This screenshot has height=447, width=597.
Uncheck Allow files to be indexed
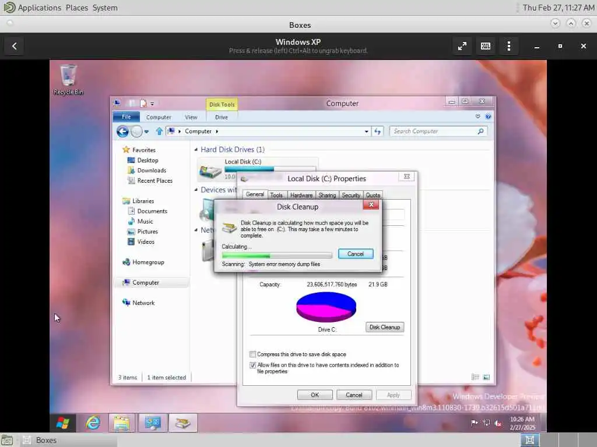252,365
